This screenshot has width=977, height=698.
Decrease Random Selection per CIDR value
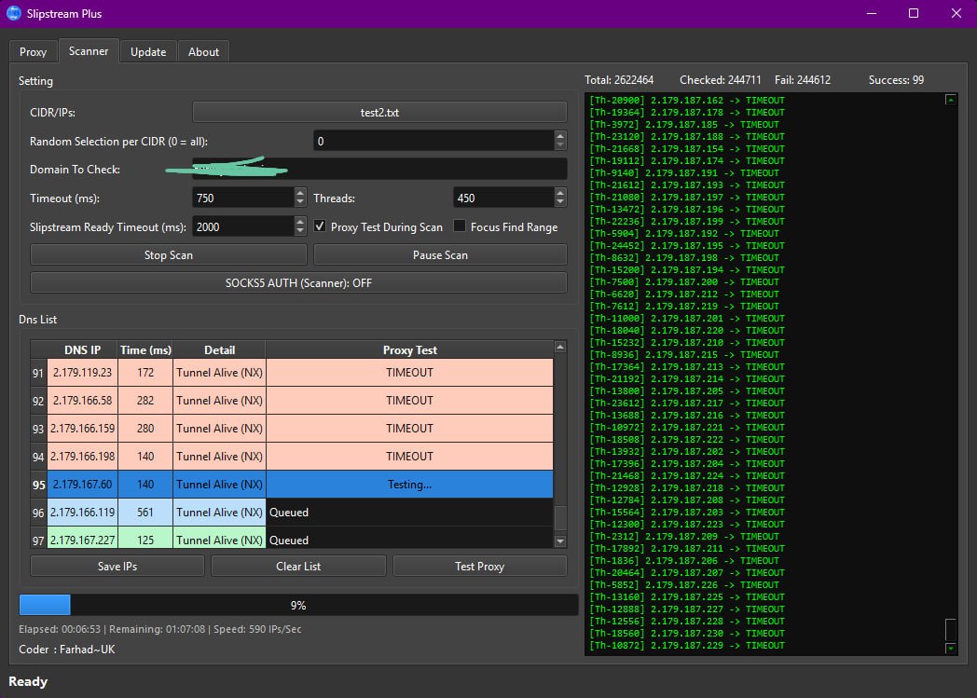(560, 145)
